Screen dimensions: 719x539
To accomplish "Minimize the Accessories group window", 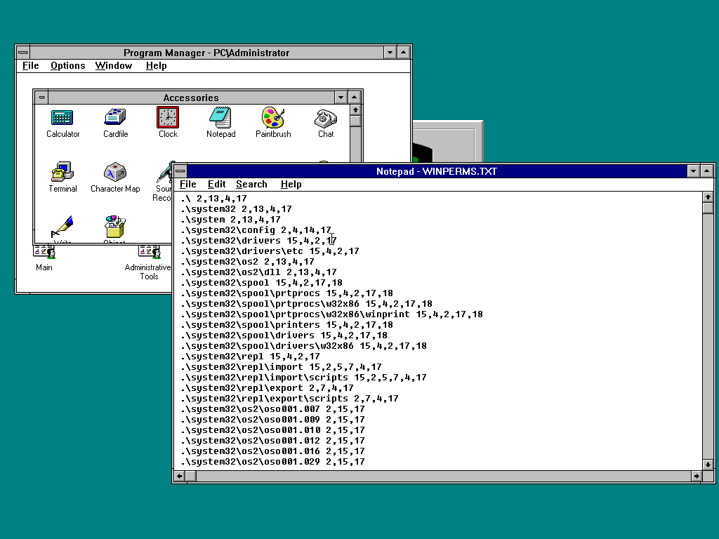I will tap(341, 97).
